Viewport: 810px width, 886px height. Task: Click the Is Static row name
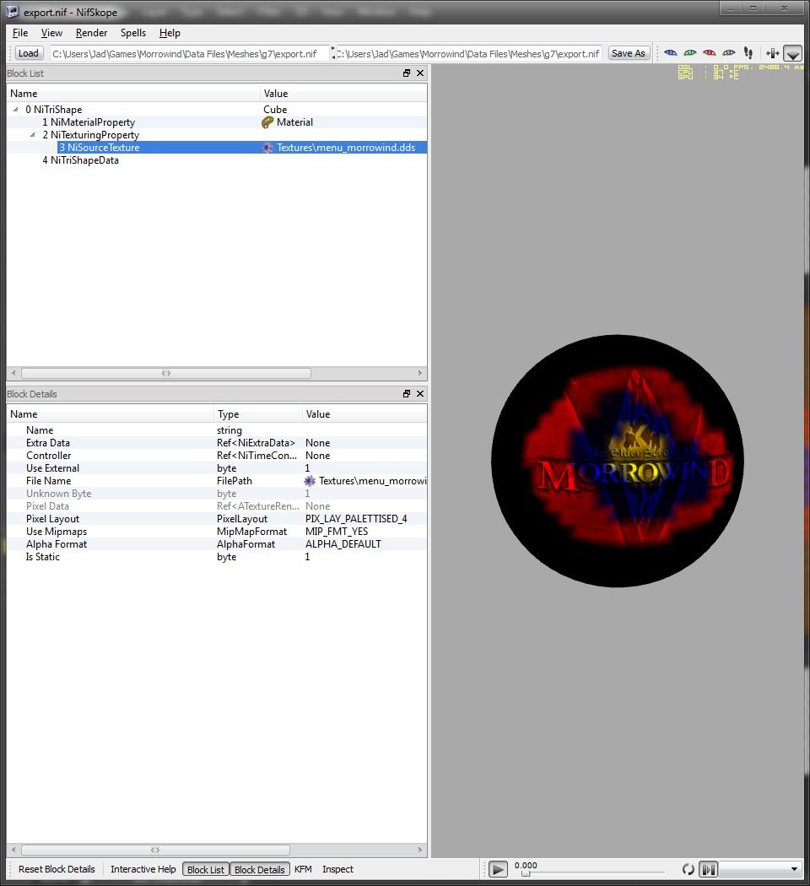pyautogui.click(x=42, y=557)
